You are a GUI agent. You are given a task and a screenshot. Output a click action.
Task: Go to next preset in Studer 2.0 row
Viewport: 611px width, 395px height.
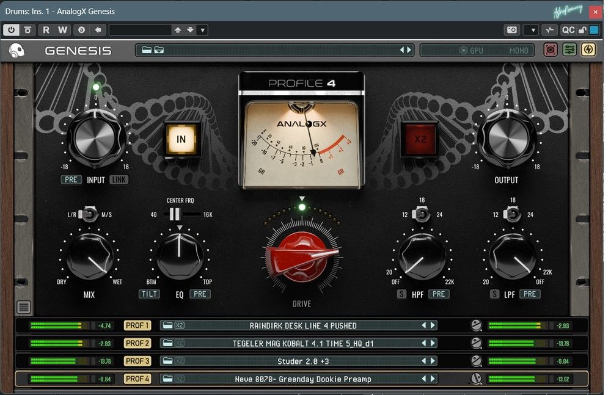click(433, 361)
